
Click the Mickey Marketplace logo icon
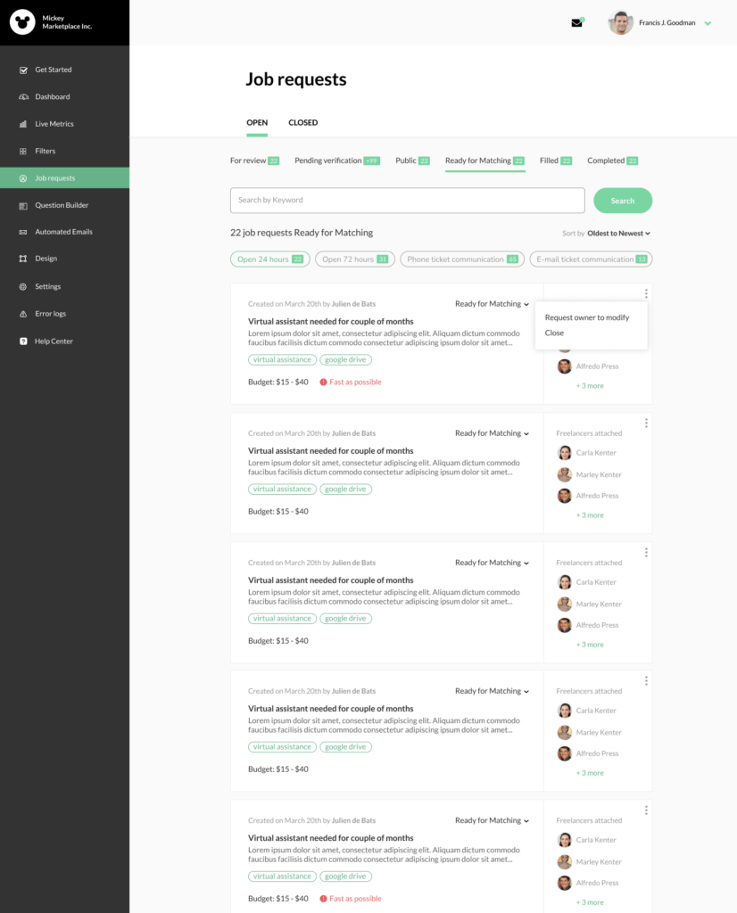(22, 22)
